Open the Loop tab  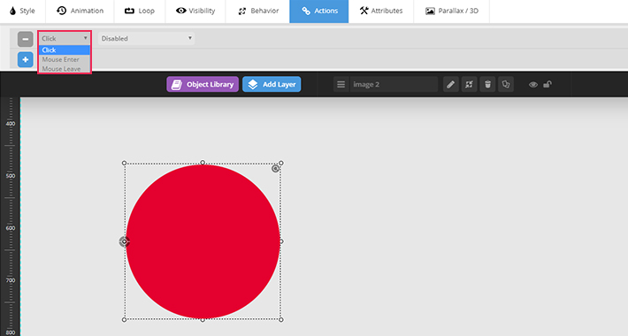[140, 11]
